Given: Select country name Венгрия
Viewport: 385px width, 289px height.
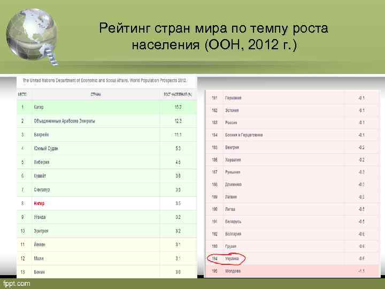Looking at the screenshot, I should tap(232, 148).
